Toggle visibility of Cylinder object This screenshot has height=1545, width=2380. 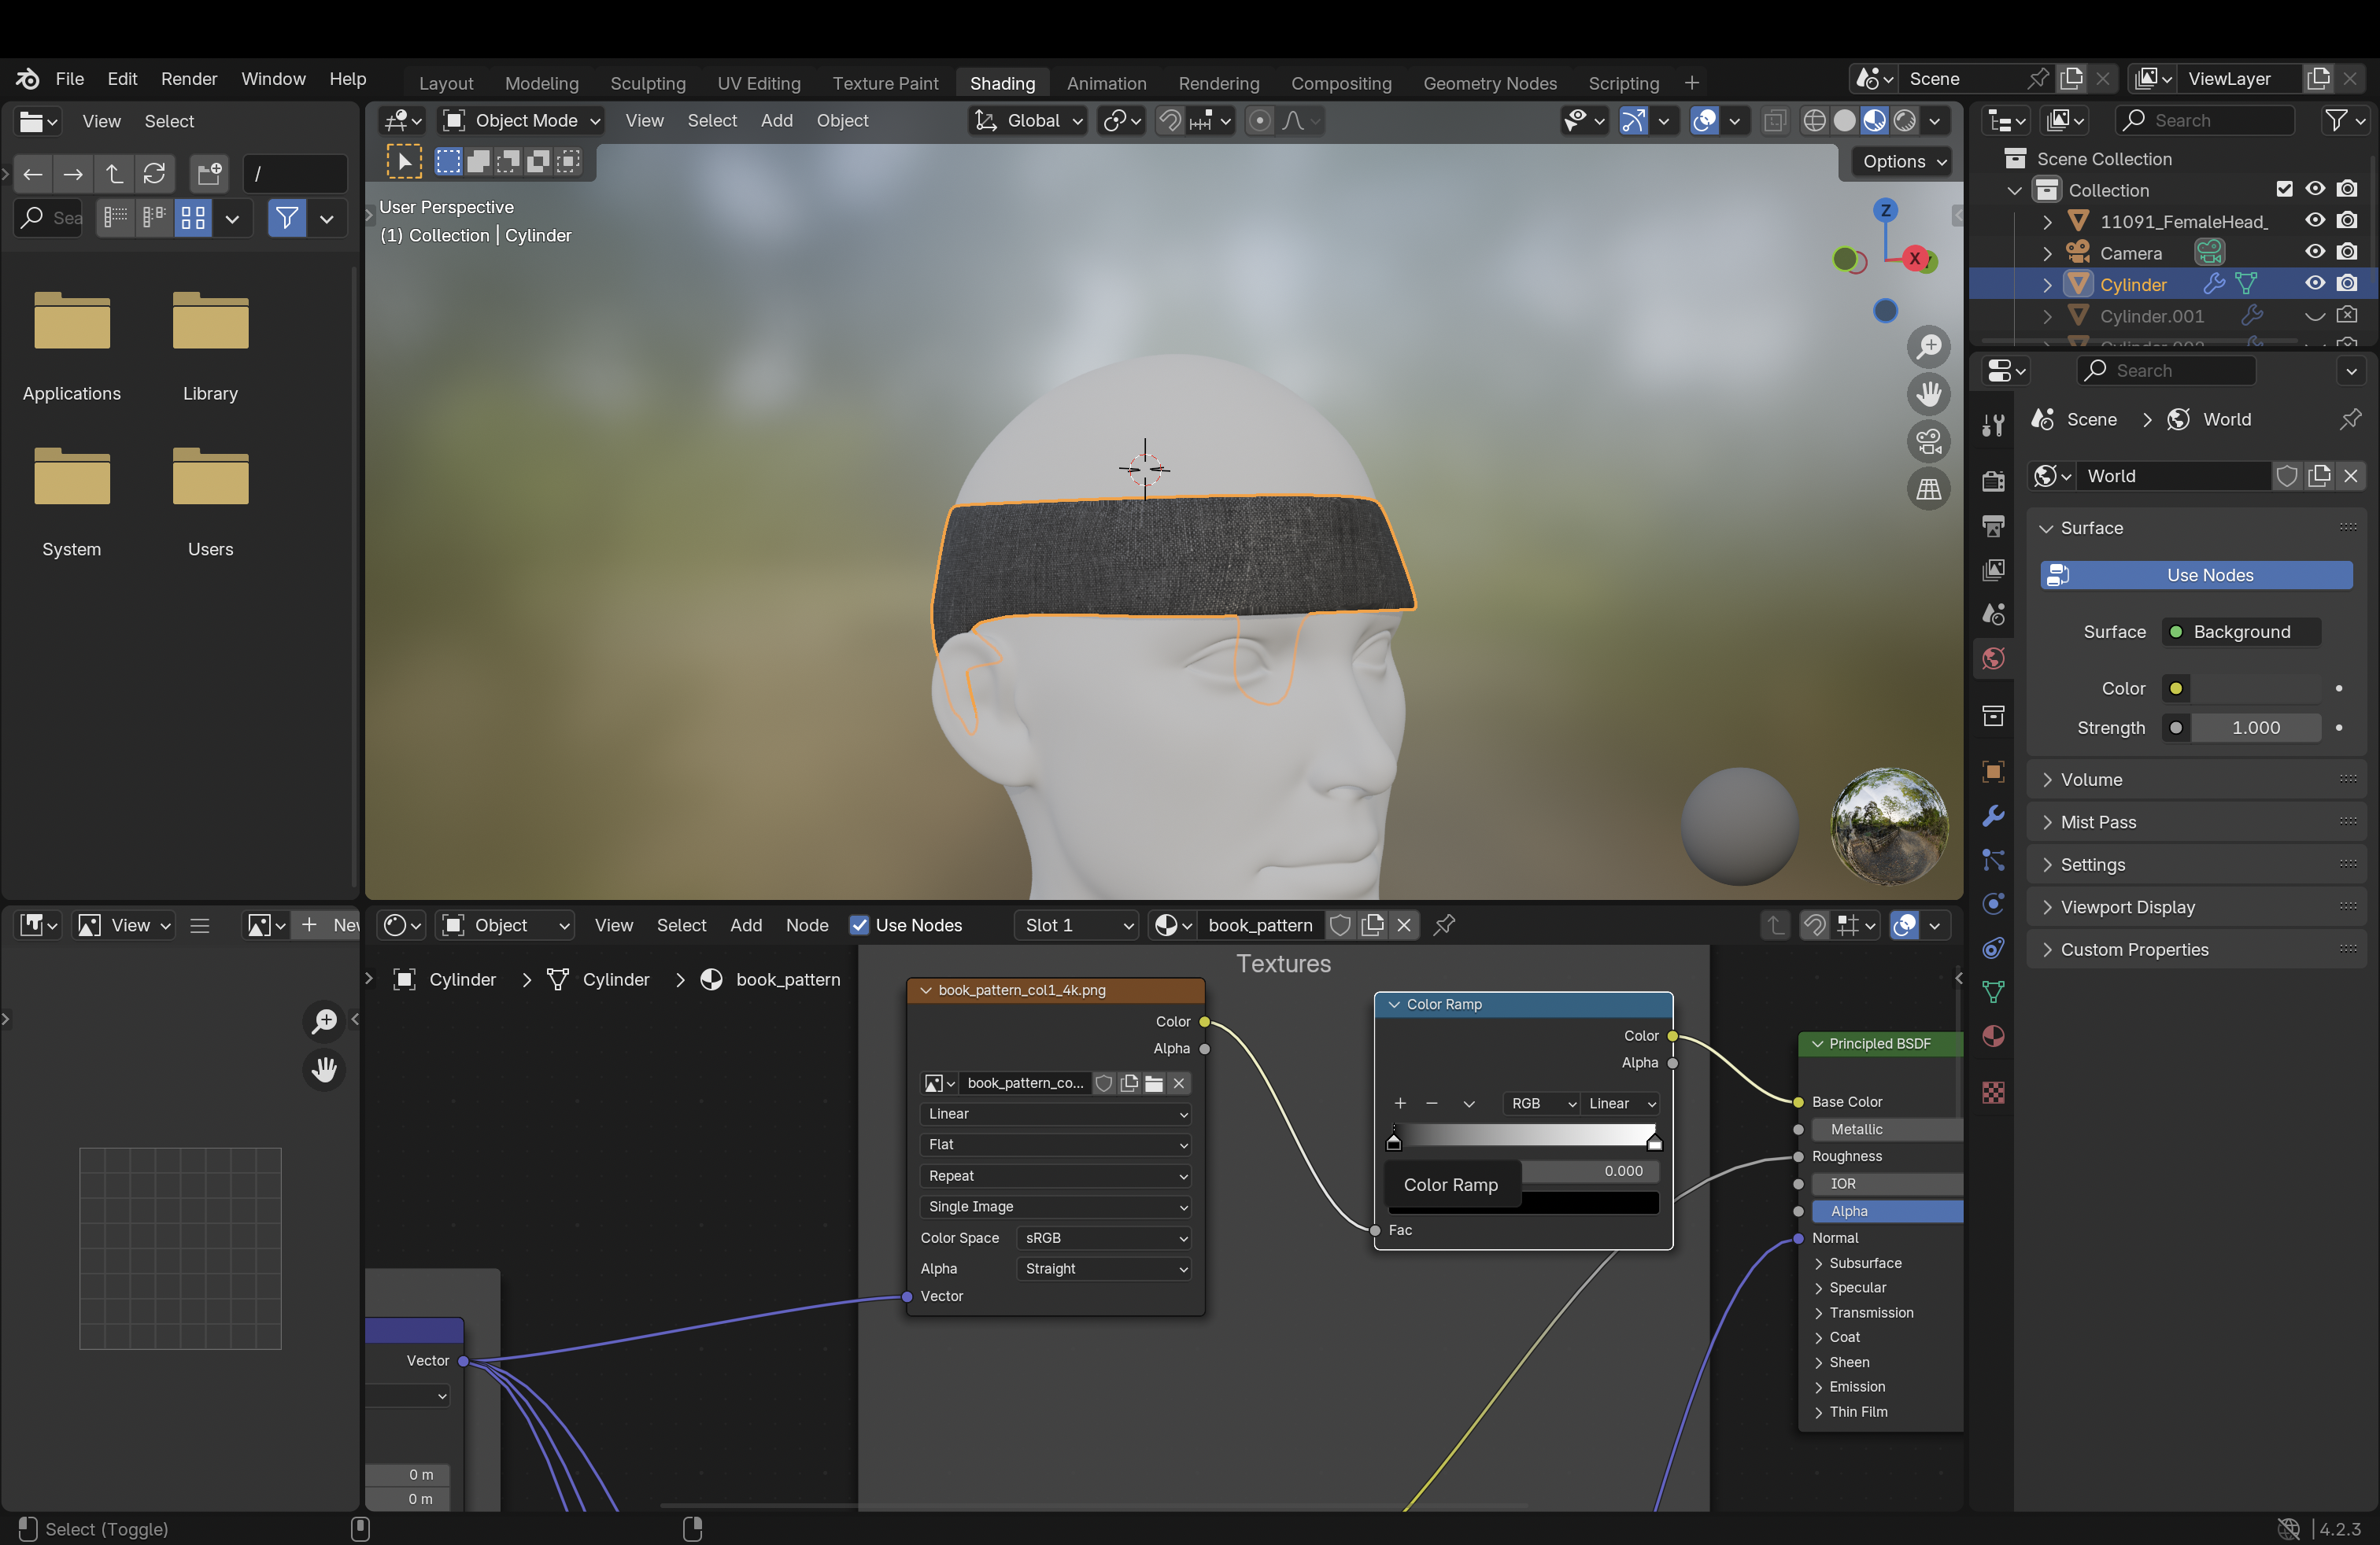[x=2318, y=282]
